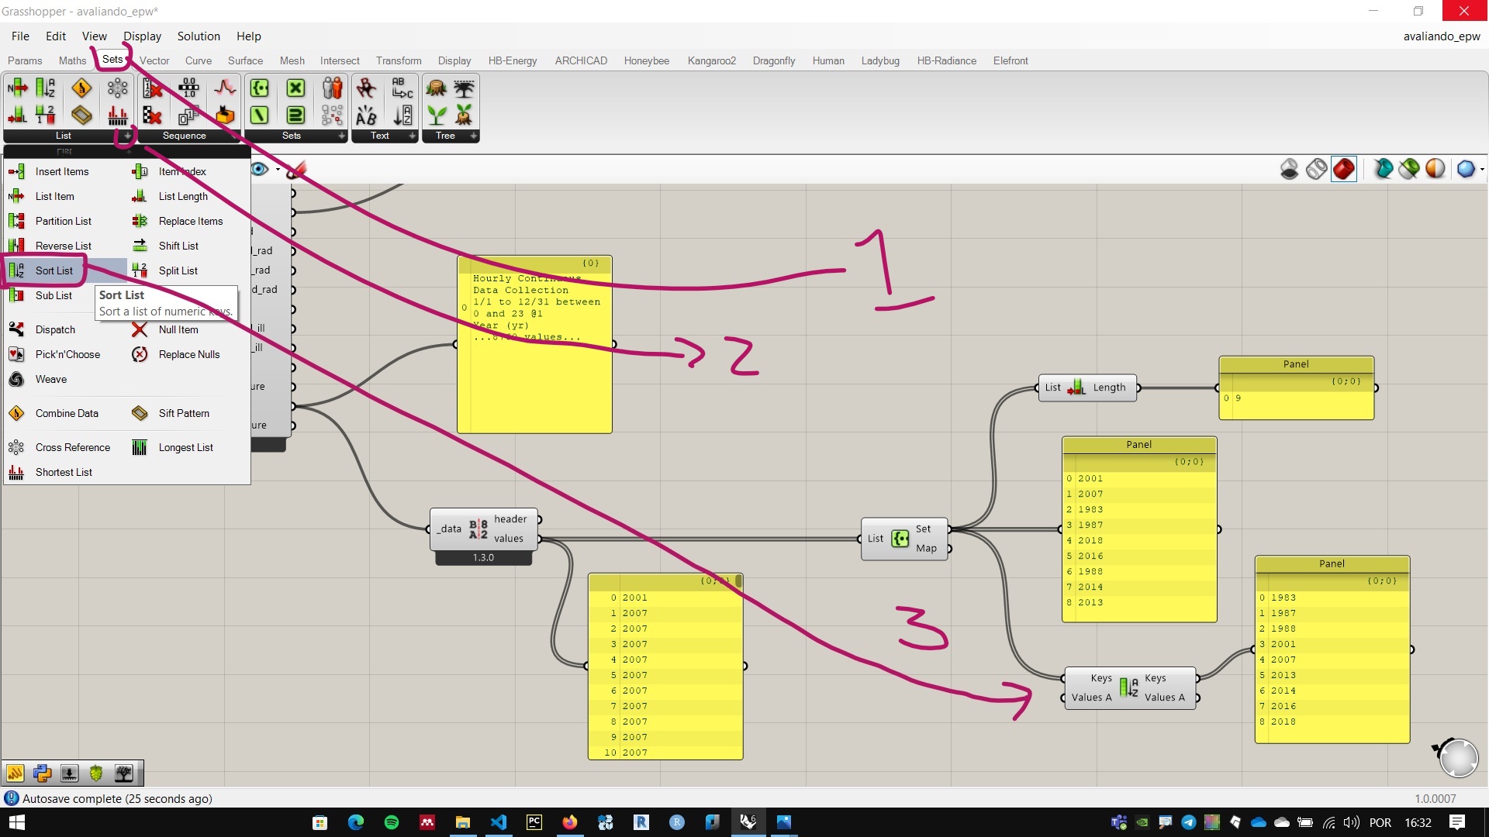
Task: Select the Split List tool
Action: [178, 270]
